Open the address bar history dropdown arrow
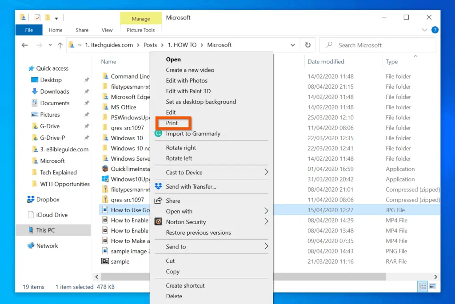Image resolution: width=455 pixels, height=304 pixels. [x=292, y=45]
